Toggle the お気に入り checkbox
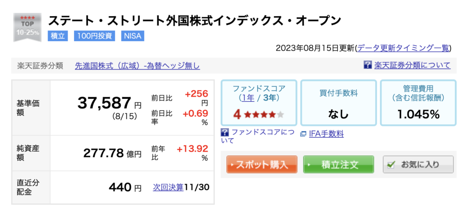The width and height of the screenshot is (459, 210). (391, 165)
